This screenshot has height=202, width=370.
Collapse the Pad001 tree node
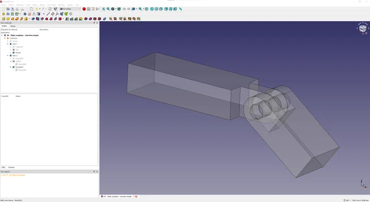[x=11, y=62]
